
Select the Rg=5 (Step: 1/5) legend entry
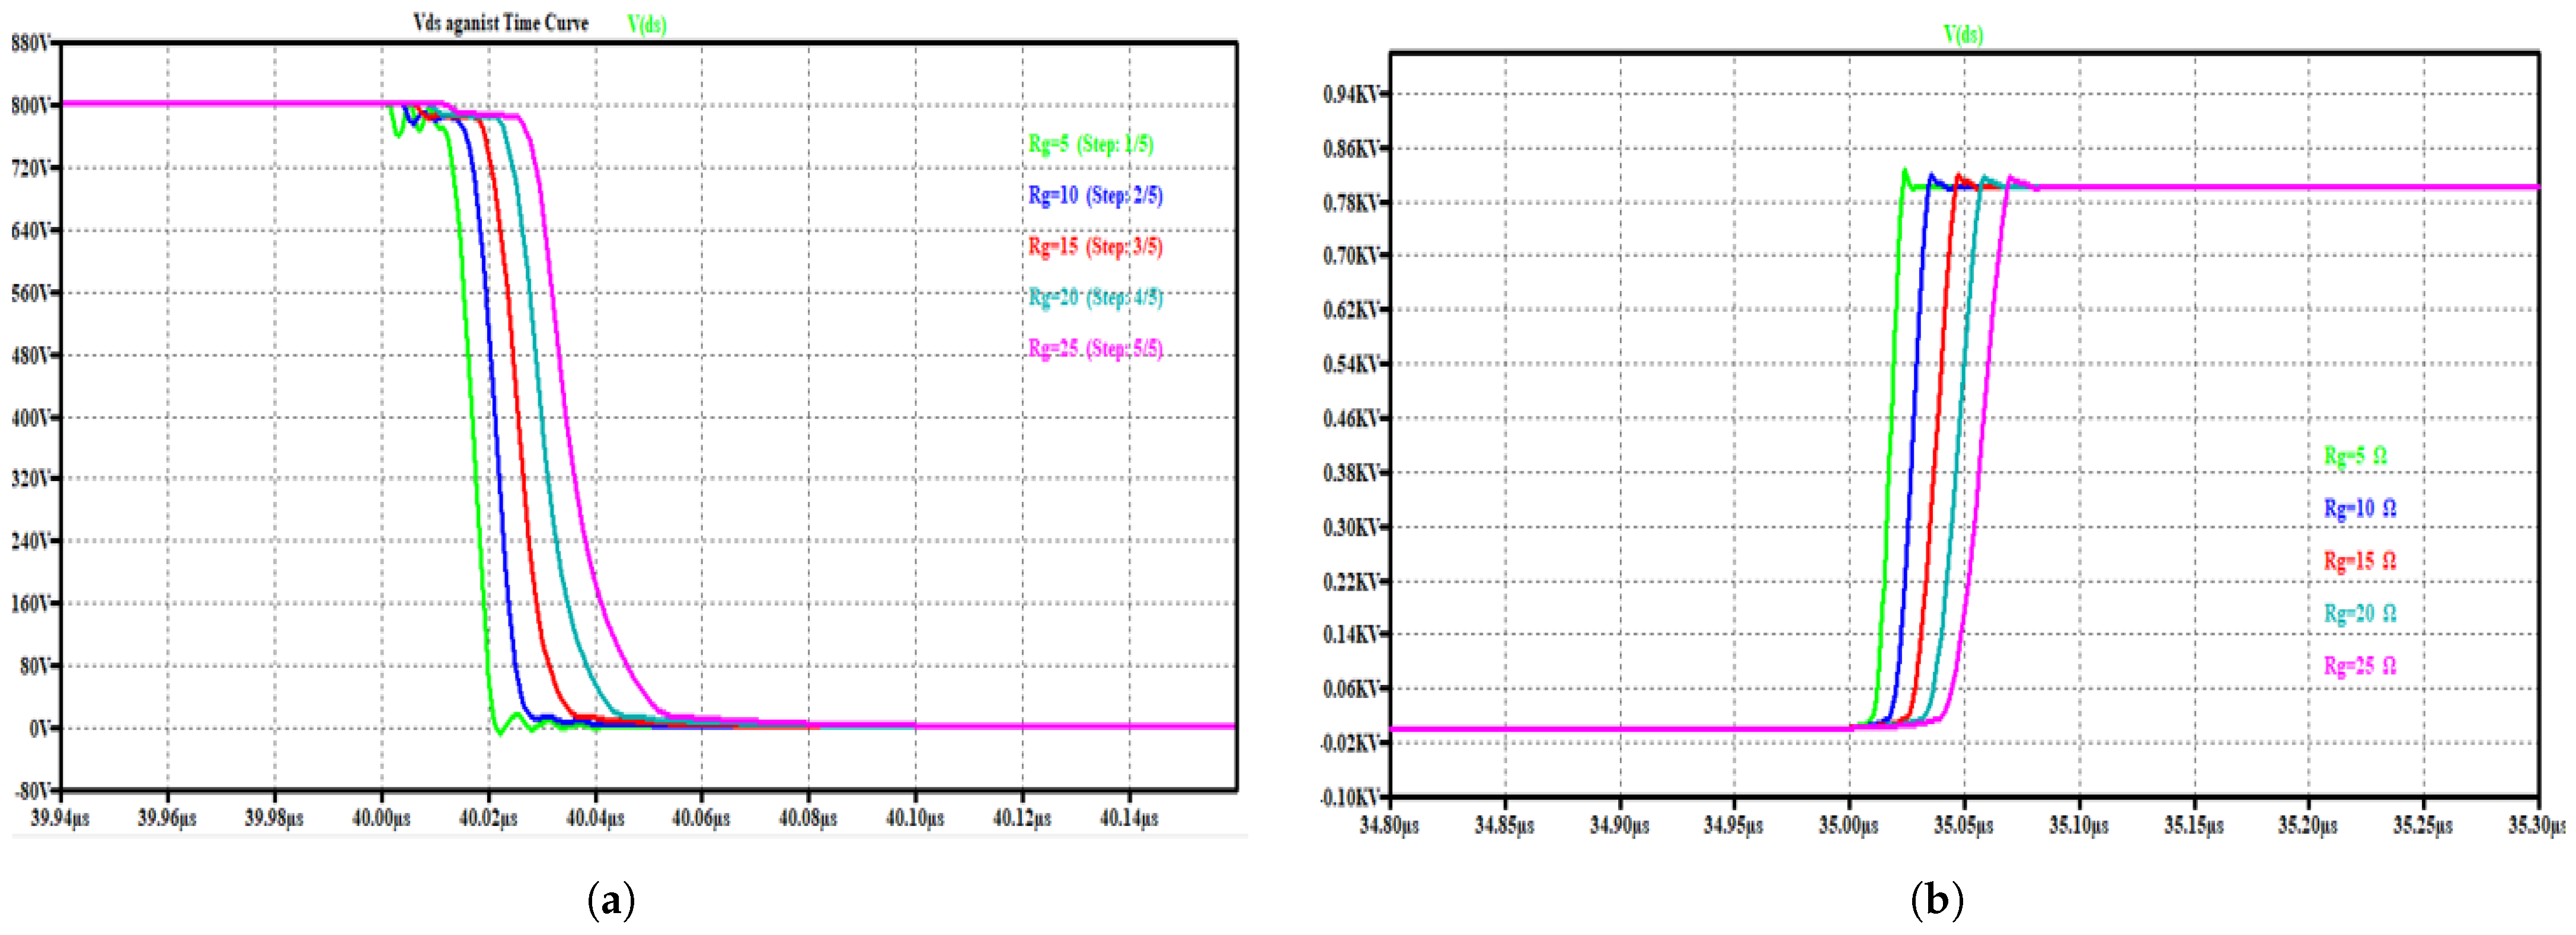(1090, 144)
